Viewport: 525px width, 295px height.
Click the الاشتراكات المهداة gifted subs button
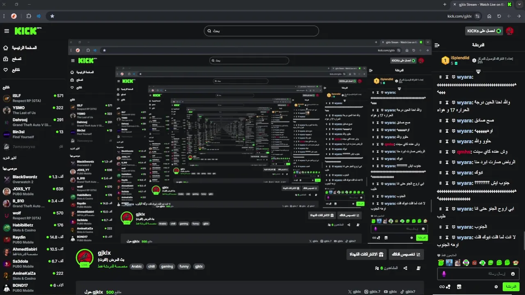[366, 254]
